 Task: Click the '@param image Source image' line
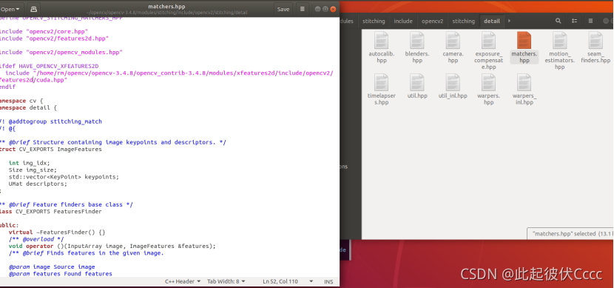(x=52, y=267)
